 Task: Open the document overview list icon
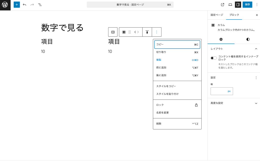(40, 5)
